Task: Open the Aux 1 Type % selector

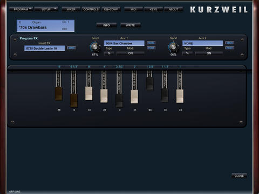Action: pos(109,53)
